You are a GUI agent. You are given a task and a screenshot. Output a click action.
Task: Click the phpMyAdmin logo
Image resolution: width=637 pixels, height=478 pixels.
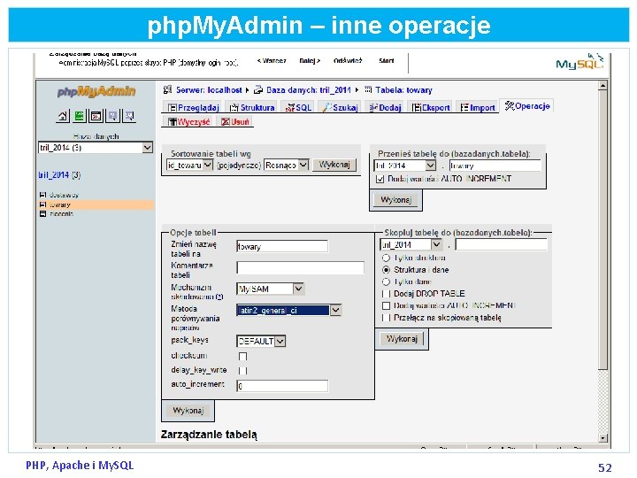tap(96, 91)
